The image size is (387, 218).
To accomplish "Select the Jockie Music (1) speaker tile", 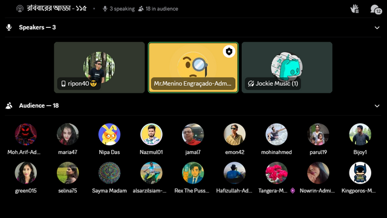I will pyautogui.click(x=287, y=67).
